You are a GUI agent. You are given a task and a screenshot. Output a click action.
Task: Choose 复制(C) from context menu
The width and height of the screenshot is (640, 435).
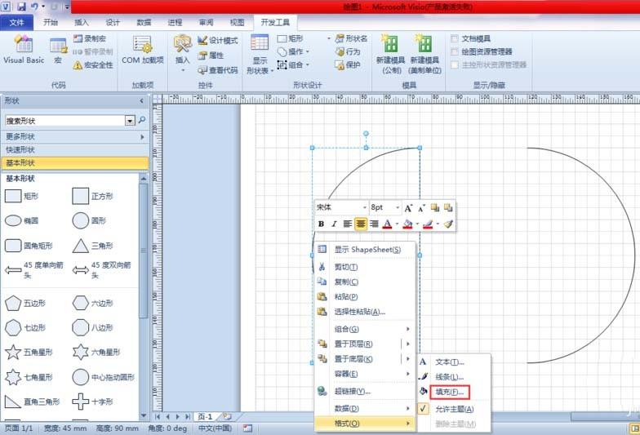pos(365,282)
